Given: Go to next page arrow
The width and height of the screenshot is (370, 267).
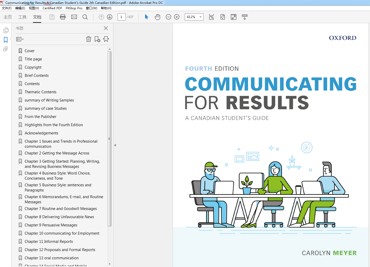Looking at the screenshot, I should (x=110, y=17).
